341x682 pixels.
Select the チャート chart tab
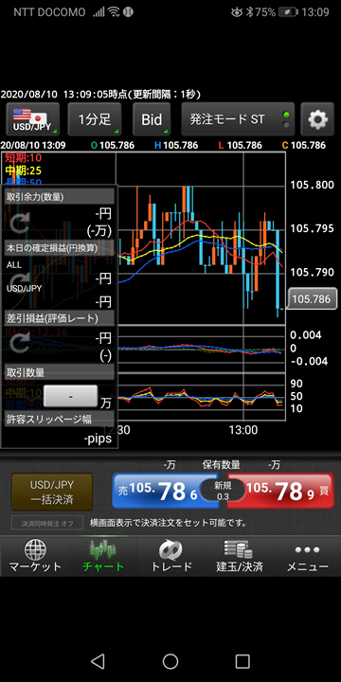click(103, 556)
